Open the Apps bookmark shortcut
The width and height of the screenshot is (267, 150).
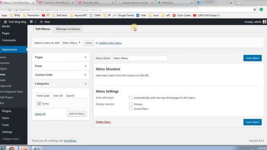click(x=4, y=15)
